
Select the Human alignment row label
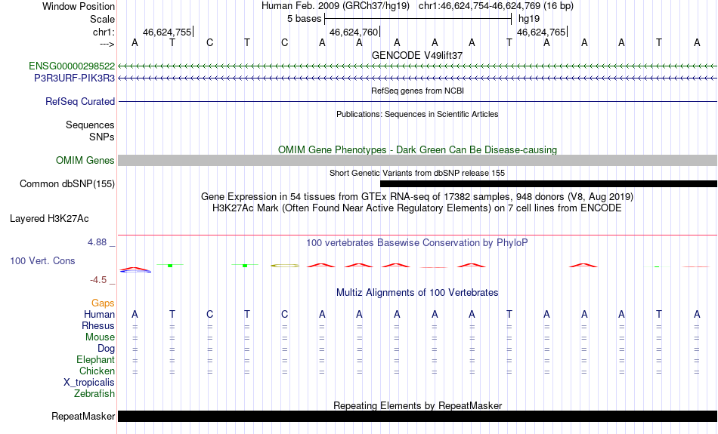(99, 315)
